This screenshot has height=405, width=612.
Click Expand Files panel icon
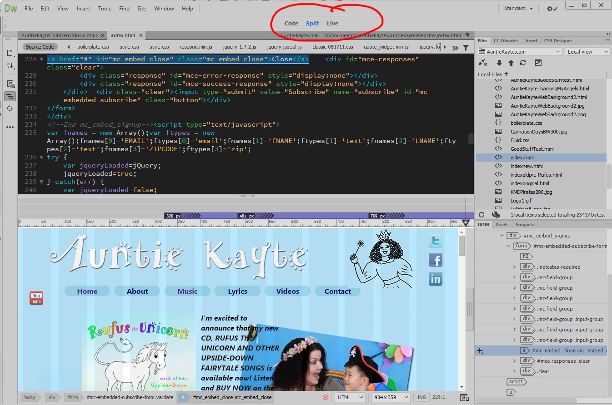click(538, 63)
